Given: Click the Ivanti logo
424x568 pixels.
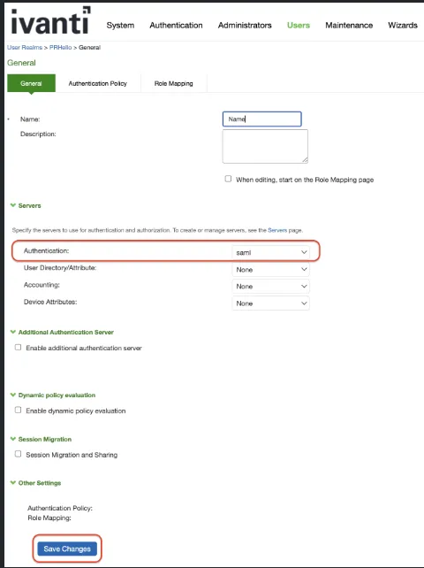Looking at the screenshot, I should 50,20.
